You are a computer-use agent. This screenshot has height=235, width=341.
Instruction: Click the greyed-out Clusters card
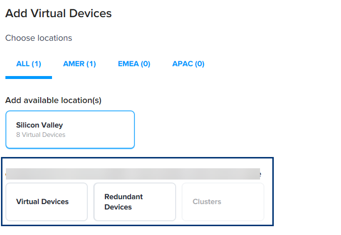tap(223, 202)
